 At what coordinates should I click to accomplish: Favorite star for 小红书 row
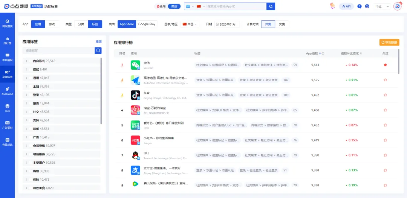(385, 140)
